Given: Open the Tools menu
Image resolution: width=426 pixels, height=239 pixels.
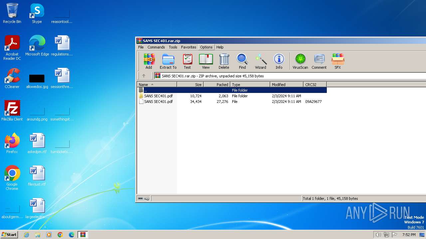Looking at the screenshot, I should click(x=173, y=47).
